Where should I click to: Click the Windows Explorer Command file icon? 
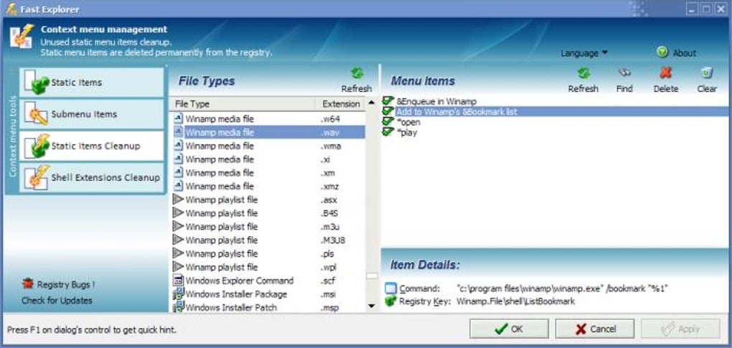[x=178, y=281]
